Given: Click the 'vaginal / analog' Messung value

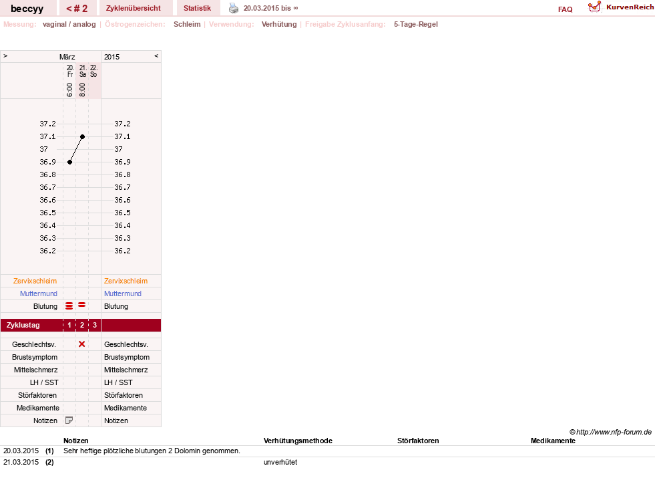Looking at the screenshot, I should coord(69,24).
